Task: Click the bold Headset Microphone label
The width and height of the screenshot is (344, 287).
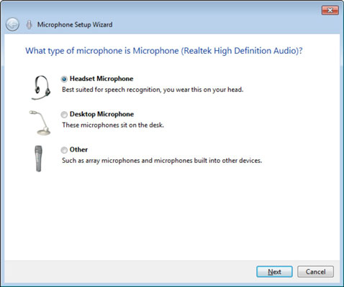Action: pyautogui.click(x=101, y=79)
